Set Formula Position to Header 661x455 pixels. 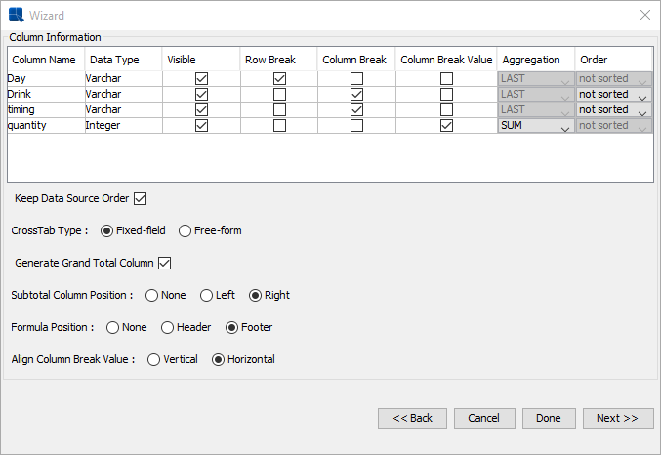[x=167, y=327]
